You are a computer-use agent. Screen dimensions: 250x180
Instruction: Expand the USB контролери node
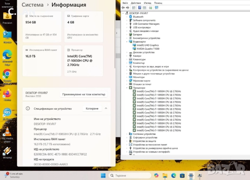[127, 27]
